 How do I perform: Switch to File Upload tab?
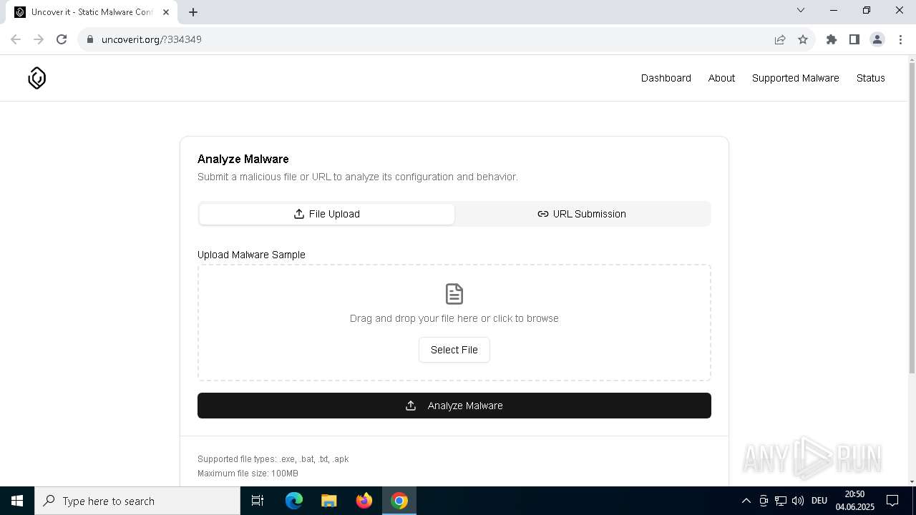click(327, 214)
